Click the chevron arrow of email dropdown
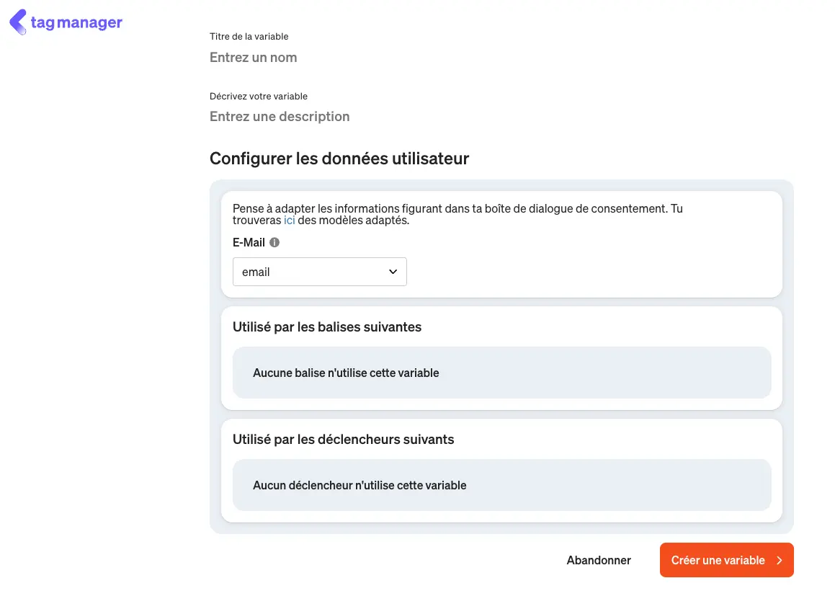The width and height of the screenshot is (835, 609). [393, 272]
